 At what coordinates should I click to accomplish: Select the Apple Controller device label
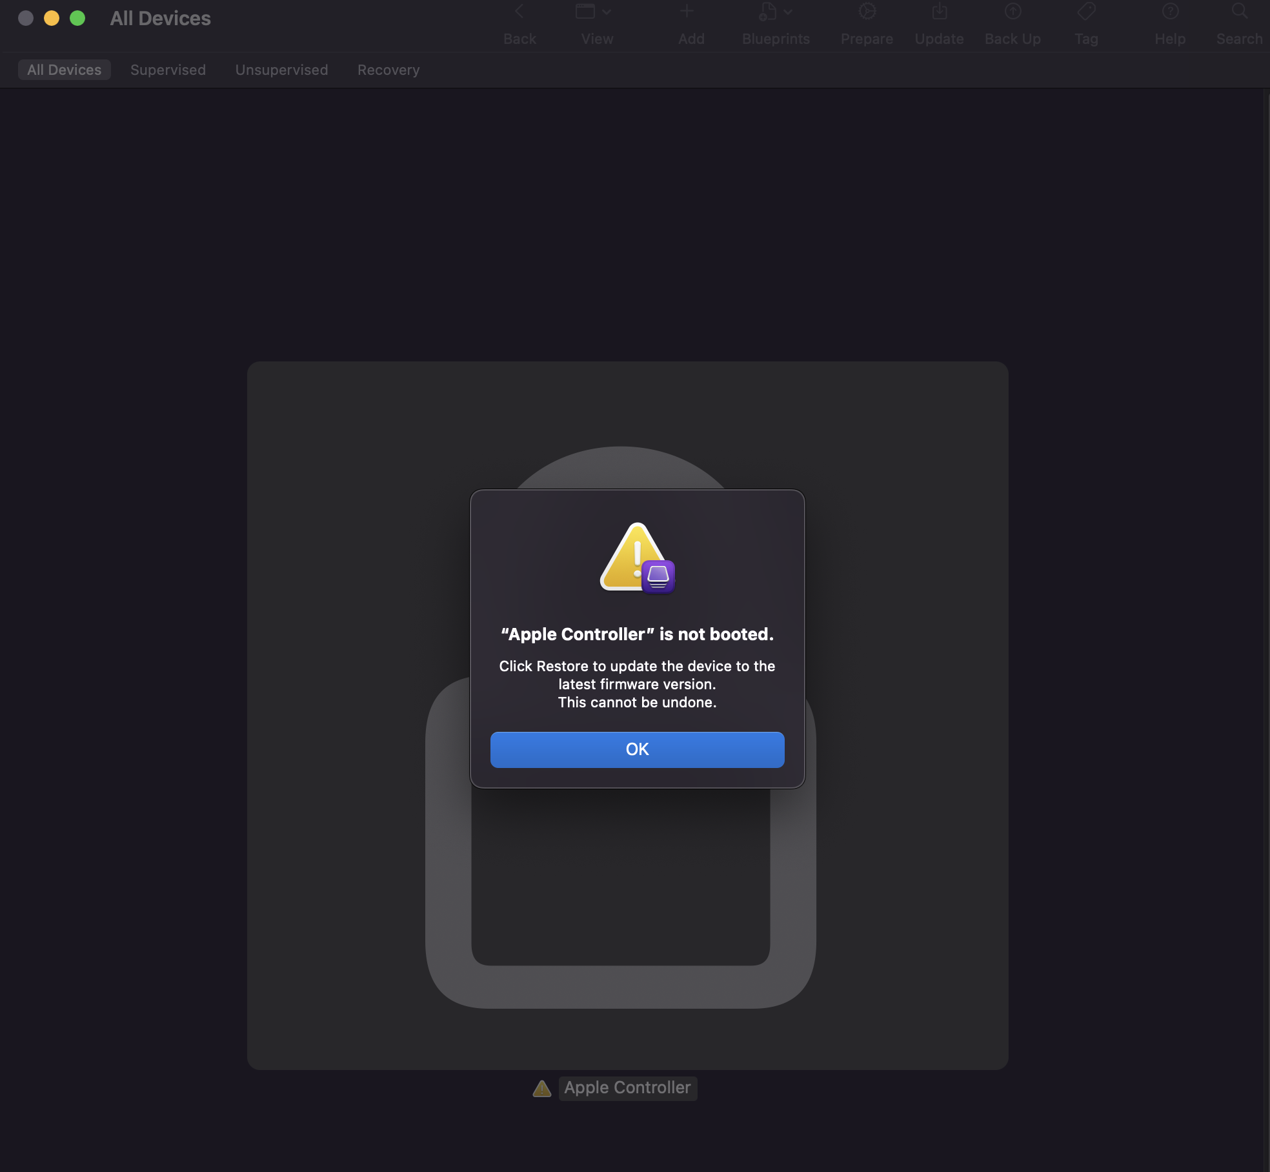[627, 1087]
